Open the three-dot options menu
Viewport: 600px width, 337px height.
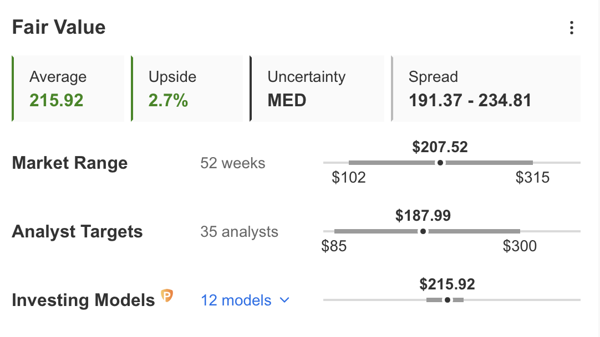571,28
